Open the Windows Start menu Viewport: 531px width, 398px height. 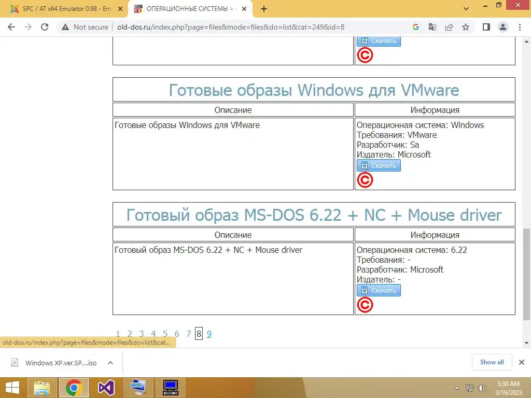[12, 388]
